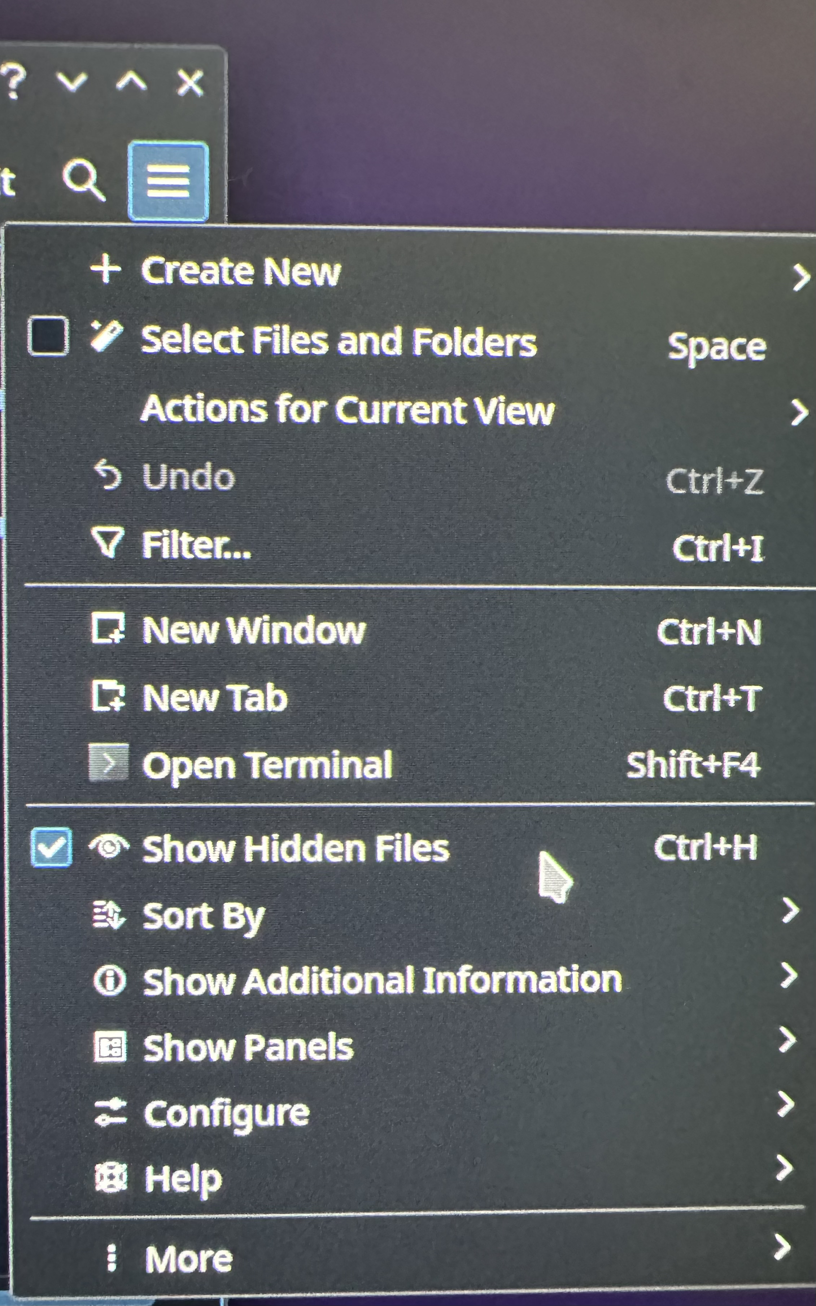Close the hamburger menu button
Screen dimensions: 816x1306
click(169, 181)
